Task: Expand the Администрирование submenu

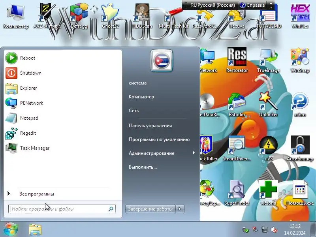Action: 162,153
